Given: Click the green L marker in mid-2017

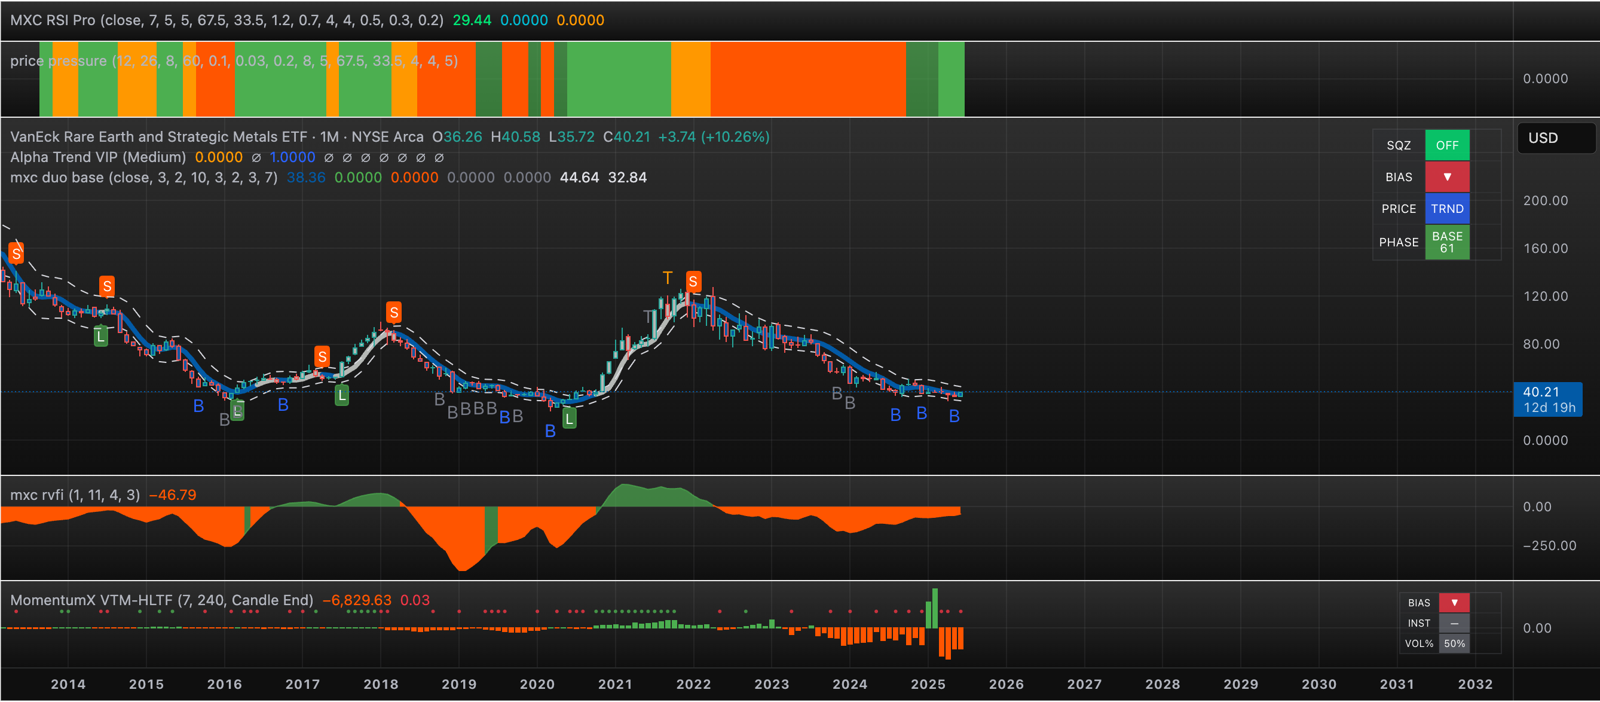Looking at the screenshot, I should coord(342,395).
